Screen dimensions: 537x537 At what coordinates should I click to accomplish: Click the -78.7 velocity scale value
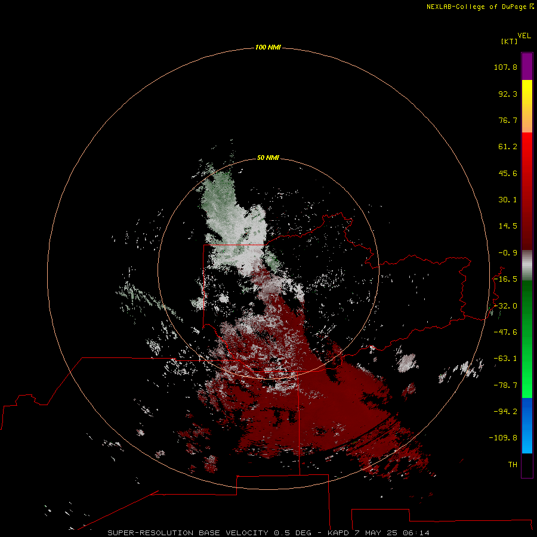pos(505,385)
